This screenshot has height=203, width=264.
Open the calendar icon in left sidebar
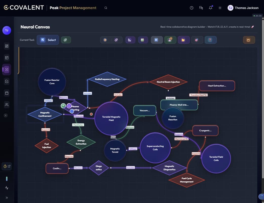point(7,93)
